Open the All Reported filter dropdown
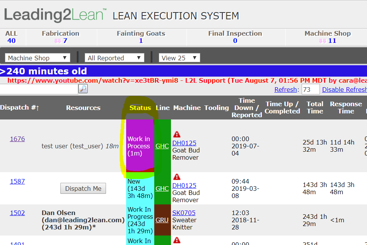 click(114, 58)
